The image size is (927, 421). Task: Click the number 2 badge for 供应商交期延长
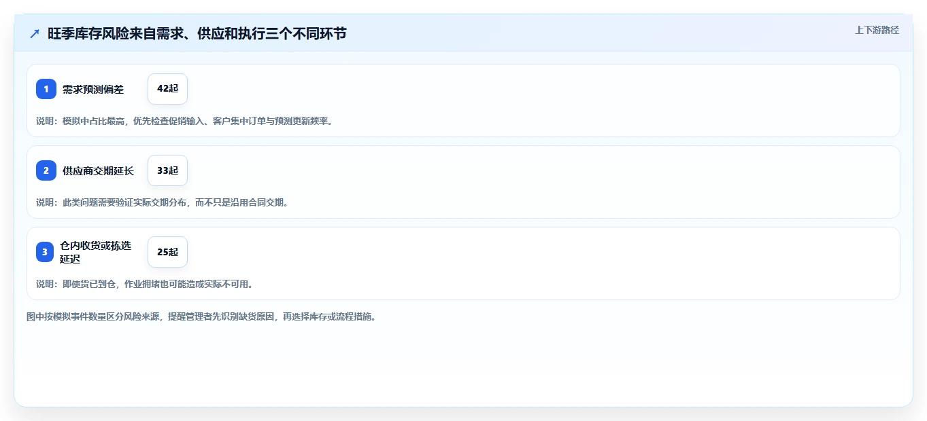46,170
